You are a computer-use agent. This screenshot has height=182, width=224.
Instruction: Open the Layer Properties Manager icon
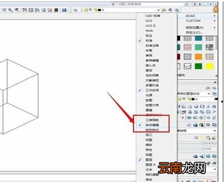[x=75, y=10]
